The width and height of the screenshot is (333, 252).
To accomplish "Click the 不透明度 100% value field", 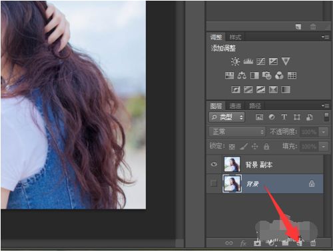I will point(309,132).
